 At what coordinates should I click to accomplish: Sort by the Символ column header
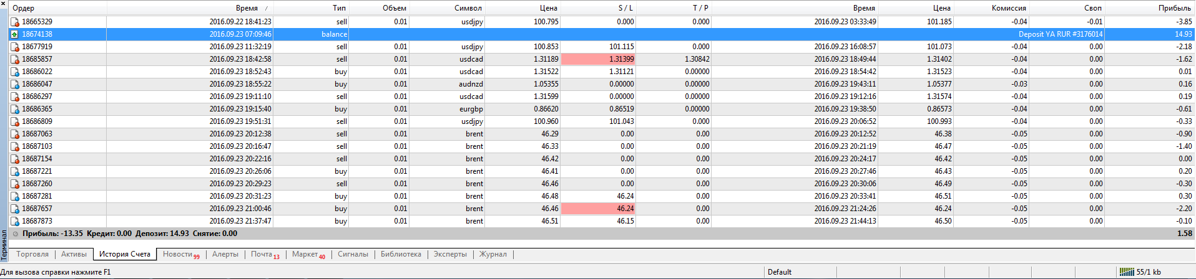(x=447, y=8)
